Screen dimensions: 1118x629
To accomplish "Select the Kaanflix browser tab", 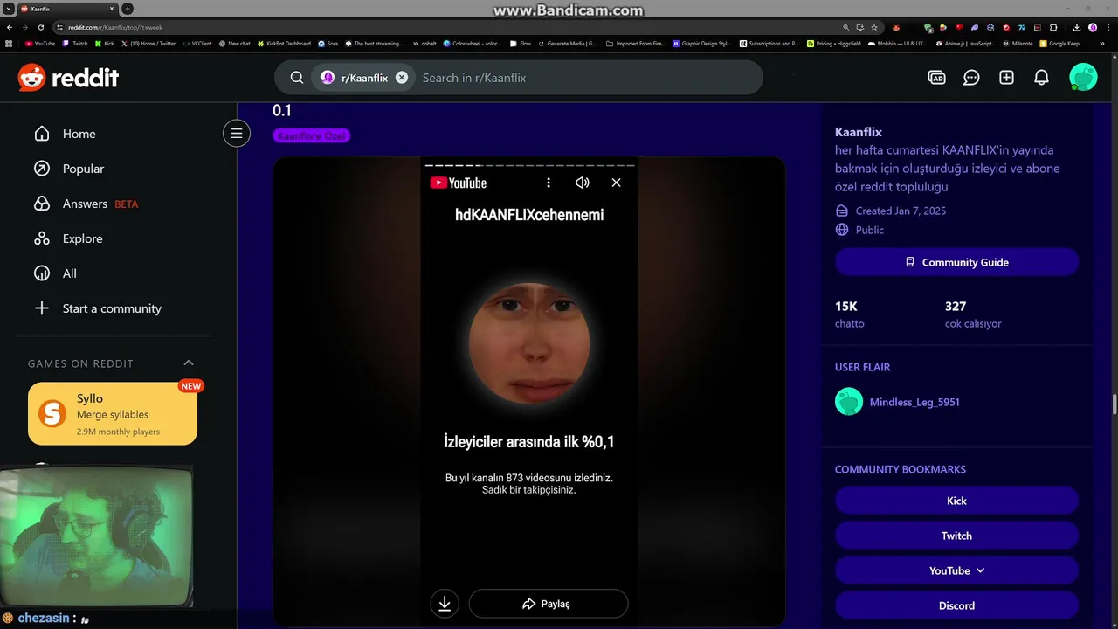I will point(67,9).
